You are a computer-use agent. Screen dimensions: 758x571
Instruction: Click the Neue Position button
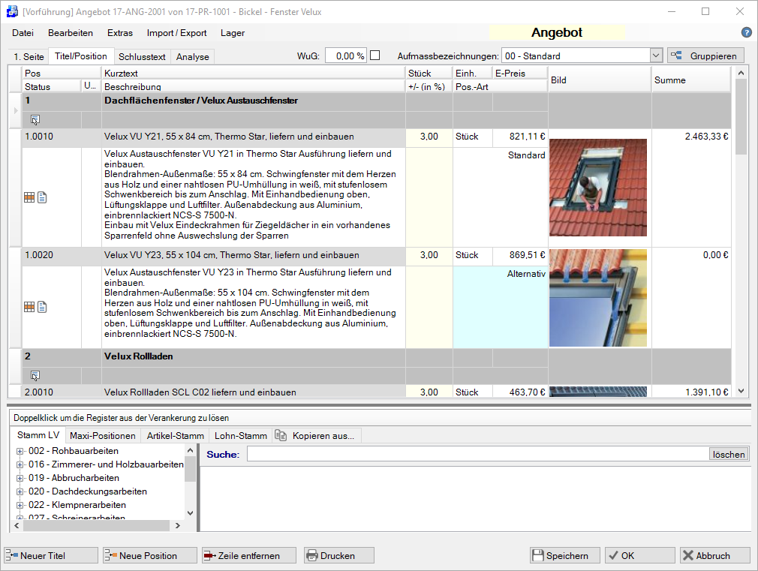(150, 555)
